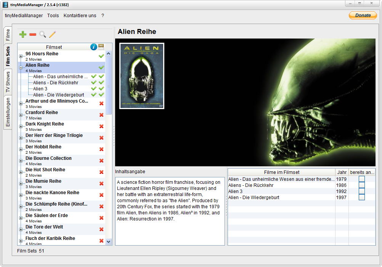Screen dimensions: 382x267
Task: Expand the Dark Knight Reihe node
Action: [x=21, y=127]
